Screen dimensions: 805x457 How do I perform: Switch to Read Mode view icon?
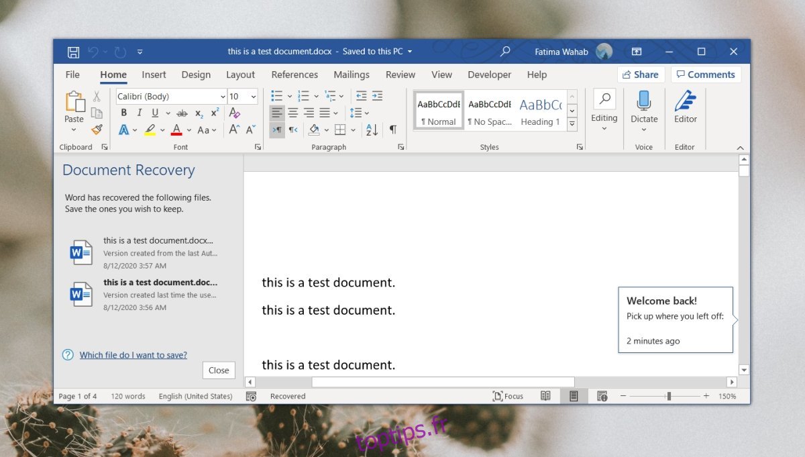pyautogui.click(x=546, y=396)
